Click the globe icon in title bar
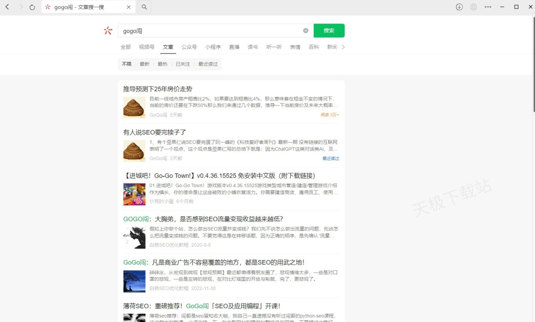The image size is (535, 322). (473, 7)
